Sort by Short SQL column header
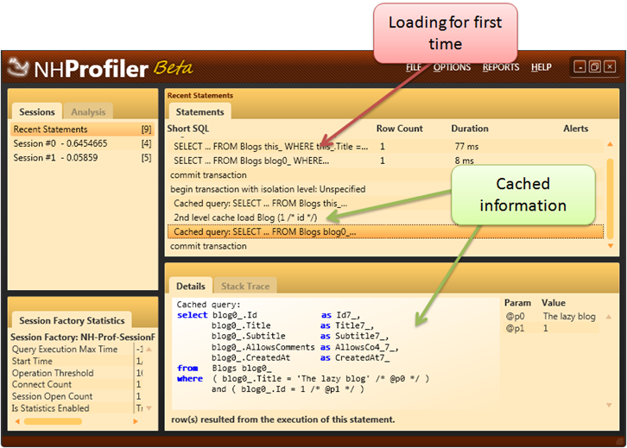This screenshot has height=448, width=627. (188, 129)
